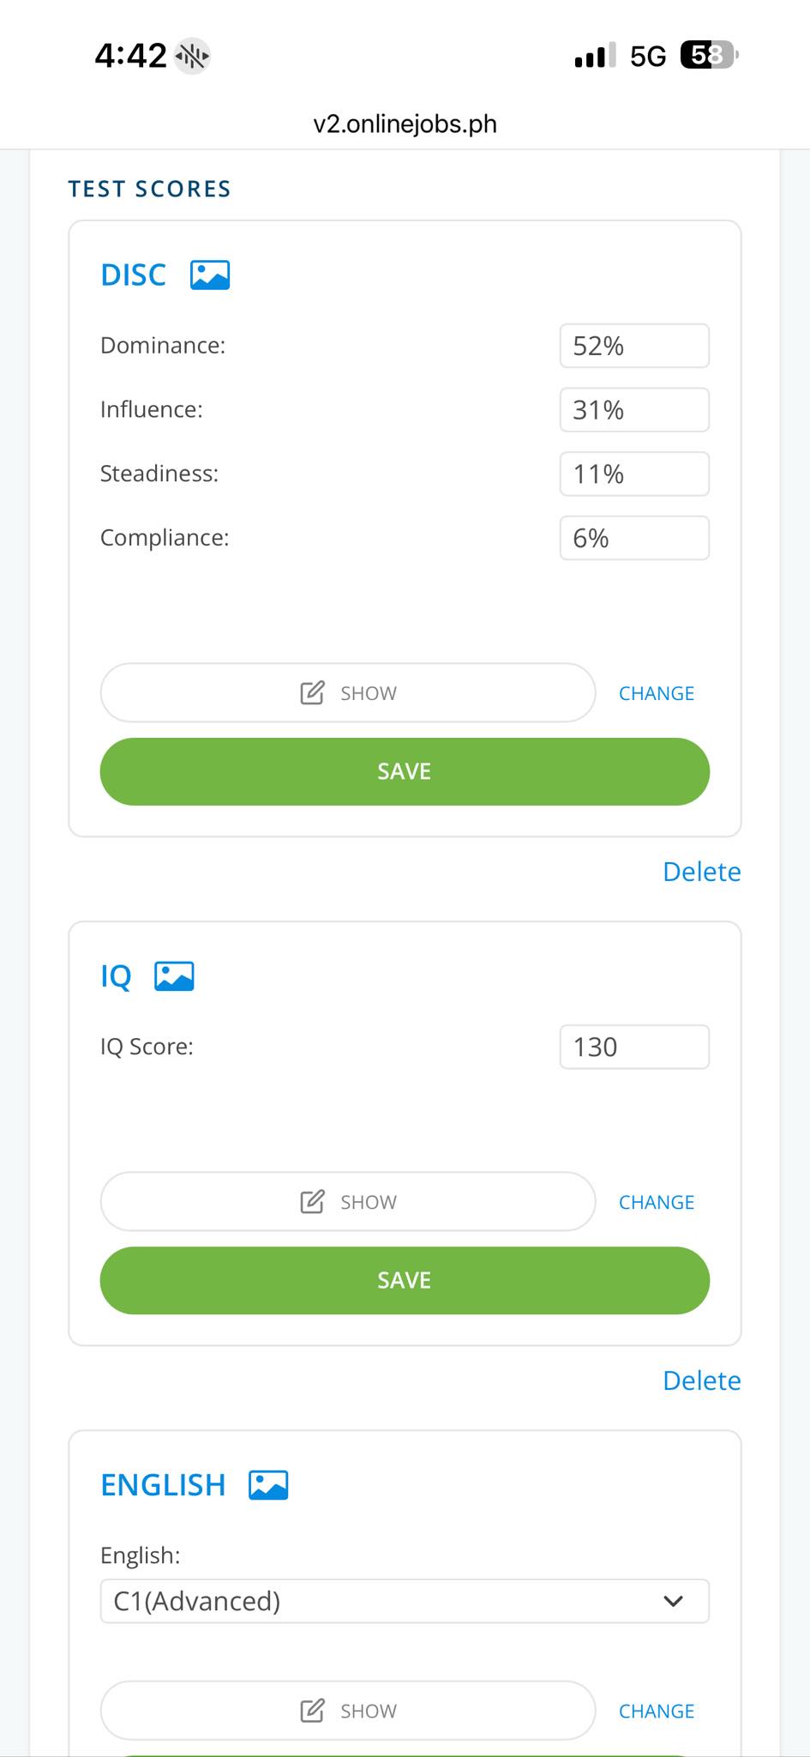The image size is (810, 1757).
Task: Click the IQ image icon
Action: 174,976
